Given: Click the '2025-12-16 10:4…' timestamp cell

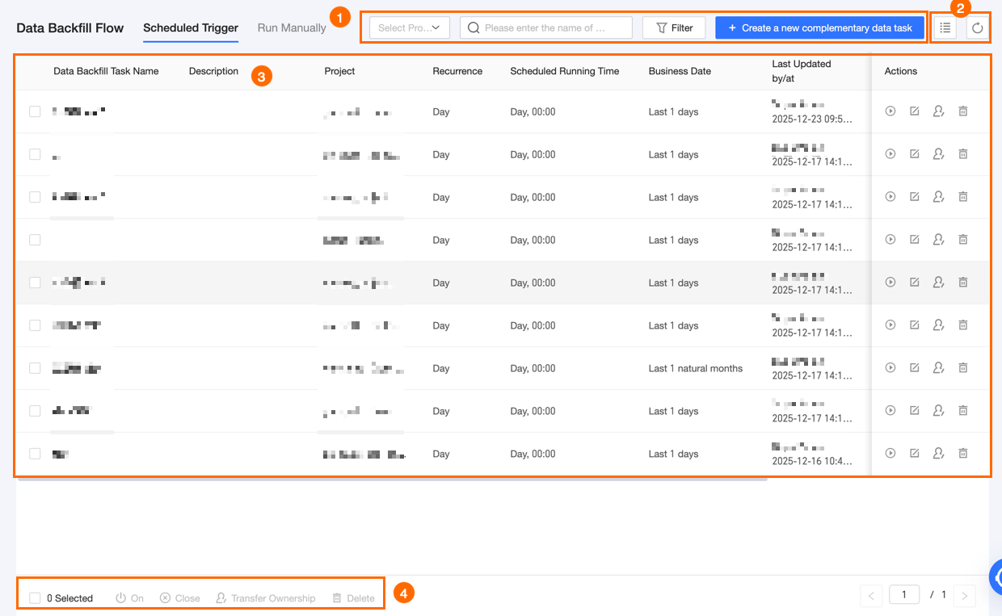Looking at the screenshot, I should coord(812,461).
